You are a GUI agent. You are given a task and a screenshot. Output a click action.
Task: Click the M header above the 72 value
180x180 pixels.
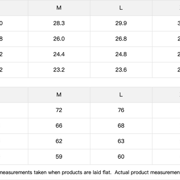click(x=59, y=94)
